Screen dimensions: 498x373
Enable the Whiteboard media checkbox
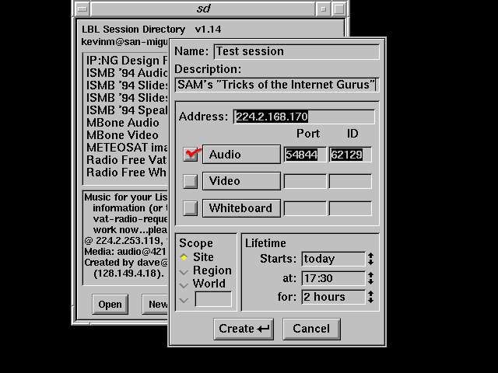pos(191,208)
